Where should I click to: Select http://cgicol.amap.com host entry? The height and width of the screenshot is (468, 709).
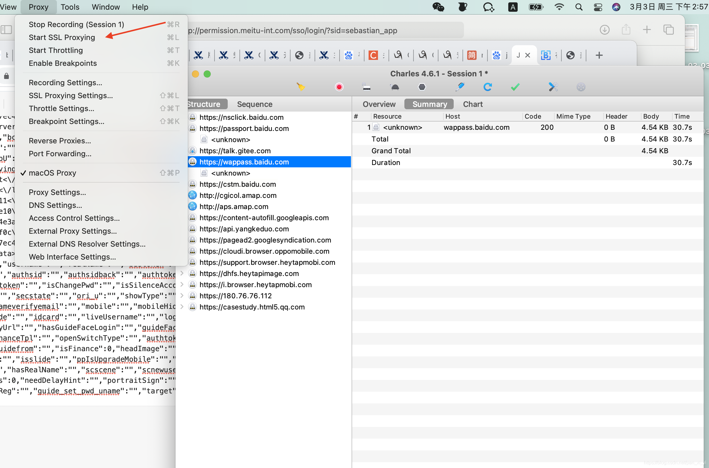pyautogui.click(x=238, y=195)
